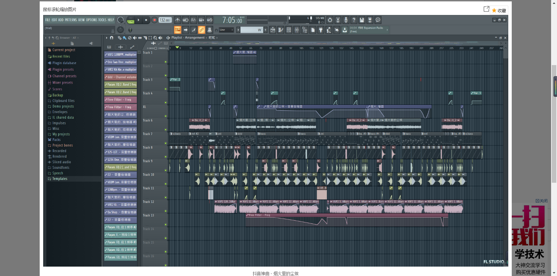The width and height of the screenshot is (557, 276).
Task: Click the metronome icon
Action: coord(178,20)
